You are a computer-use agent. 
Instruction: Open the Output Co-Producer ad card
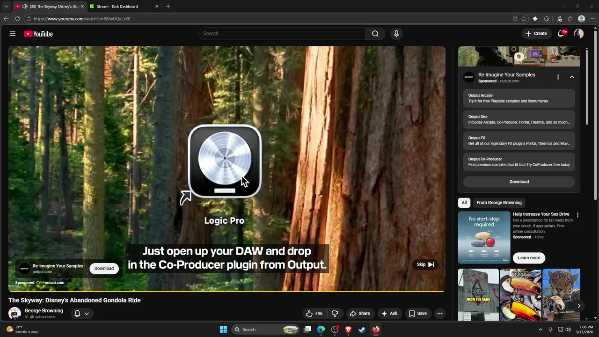coord(519,162)
